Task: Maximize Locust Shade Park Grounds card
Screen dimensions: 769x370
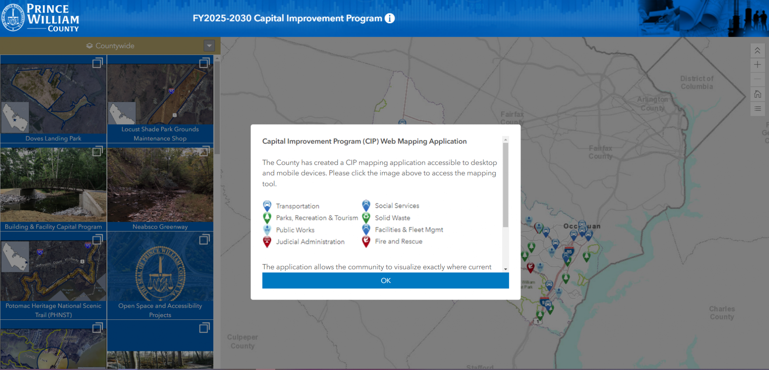Action: tap(204, 63)
